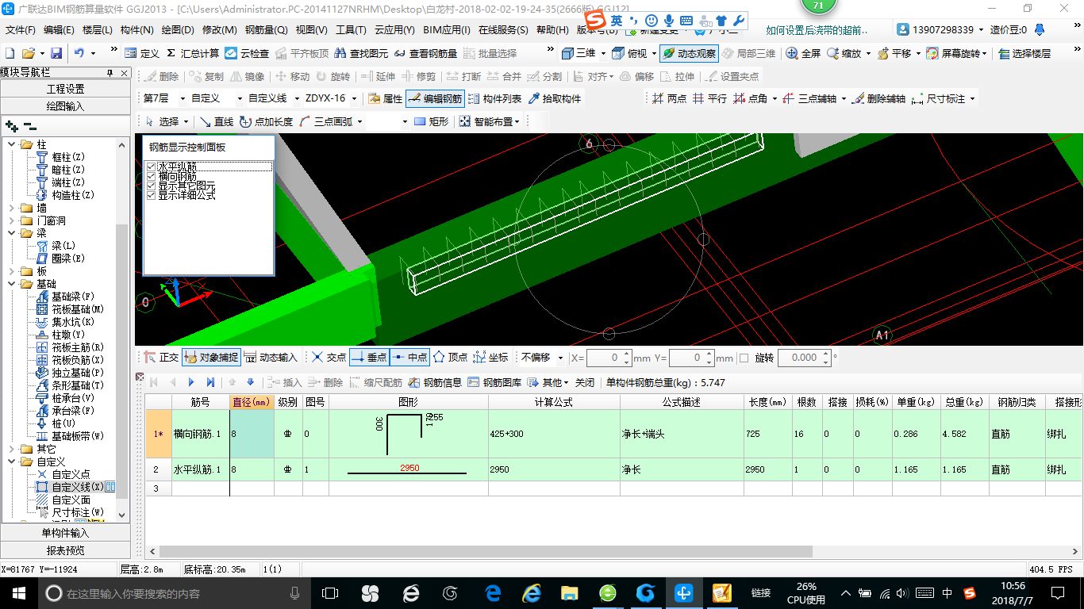
Task: Expand the 墙 tree node
Action: [x=11, y=208]
